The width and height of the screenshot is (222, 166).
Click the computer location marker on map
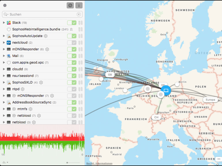(x=166, y=90)
